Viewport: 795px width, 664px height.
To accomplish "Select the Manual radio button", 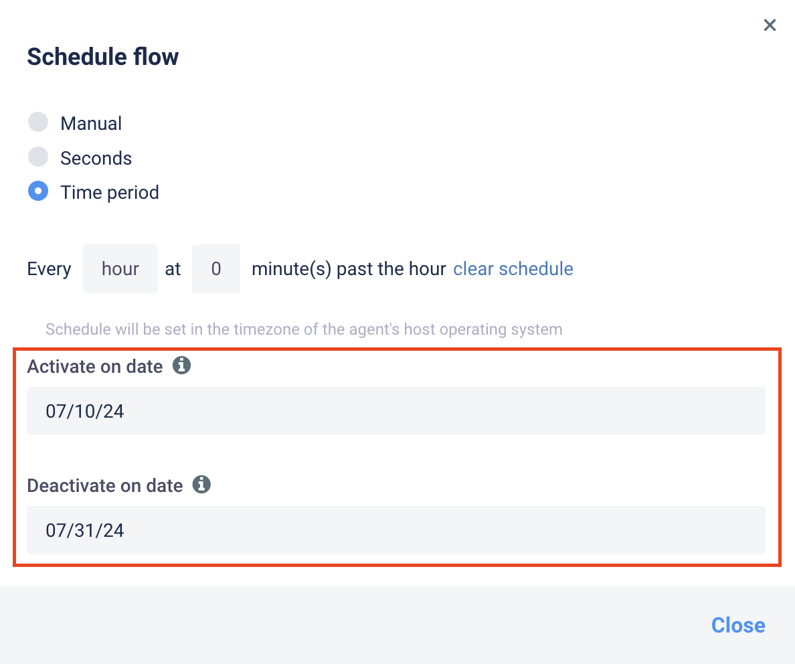I will pos(38,122).
